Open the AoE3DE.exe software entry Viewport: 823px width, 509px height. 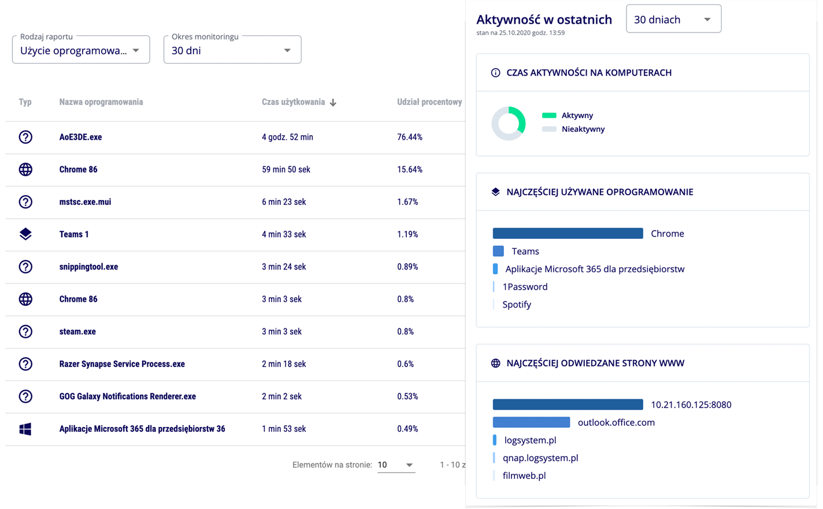[80, 137]
